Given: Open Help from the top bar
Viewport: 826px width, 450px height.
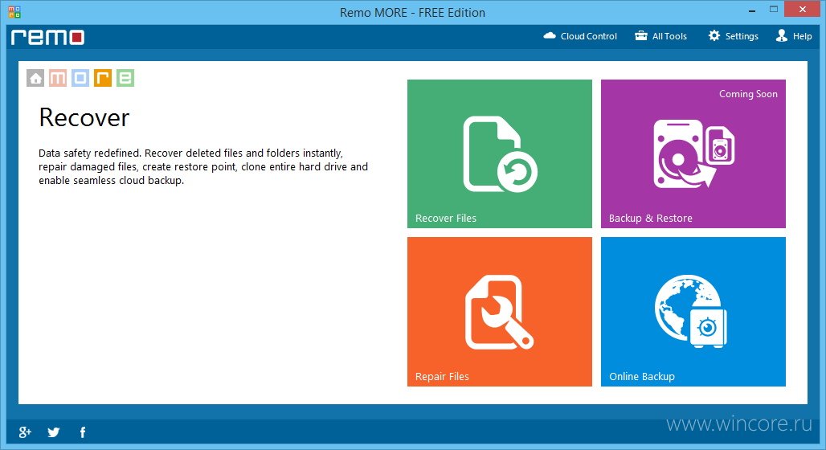Looking at the screenshot, I should point(794,36).
